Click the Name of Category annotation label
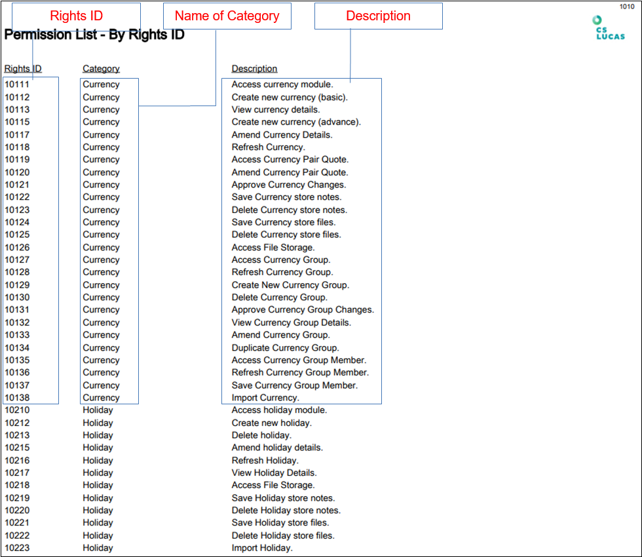The height and width of the screenshot is (557, 642). tap(227, 16)
